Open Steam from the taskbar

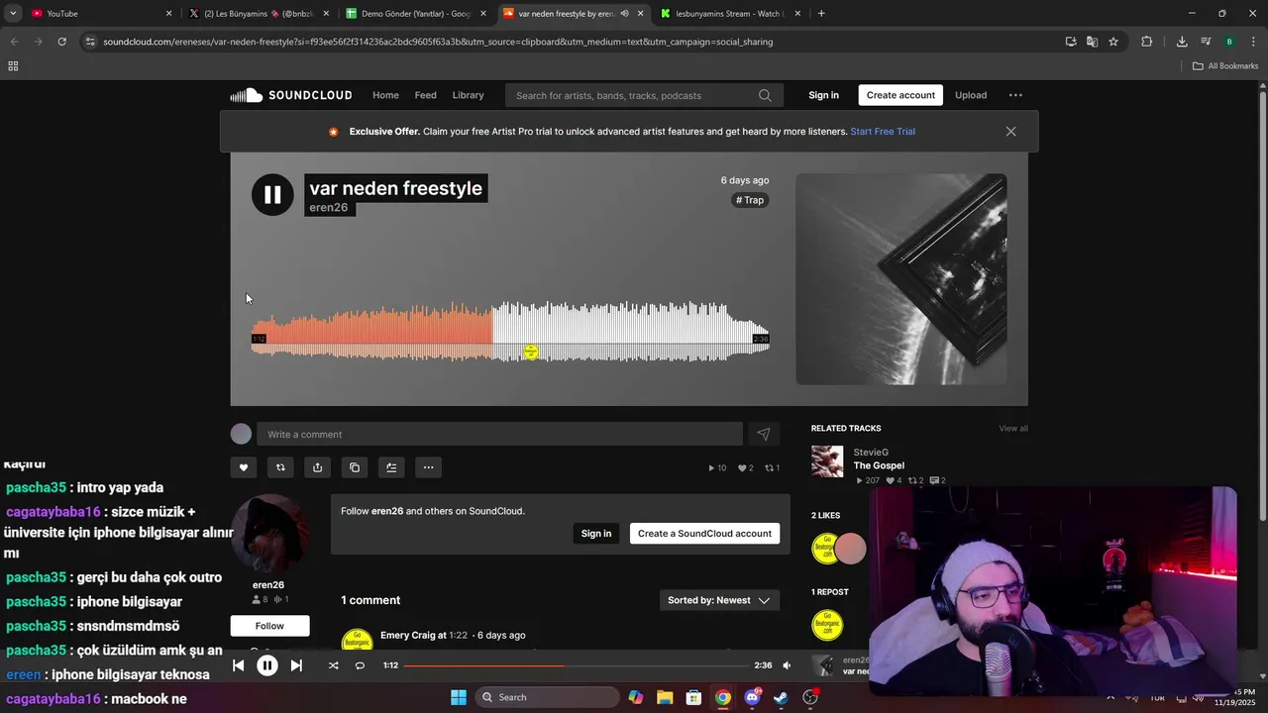click(782, 697)
